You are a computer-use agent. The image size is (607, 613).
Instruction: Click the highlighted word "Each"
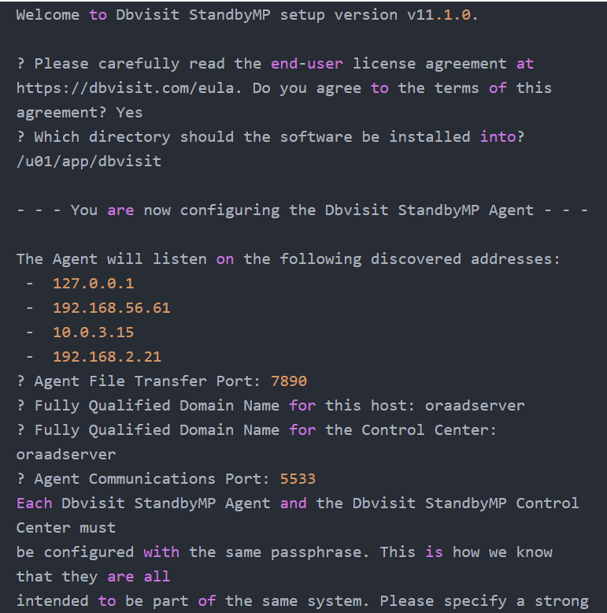[x=35, y=503]
